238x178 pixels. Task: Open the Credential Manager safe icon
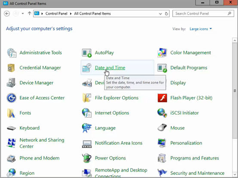(x=11, y=68)
